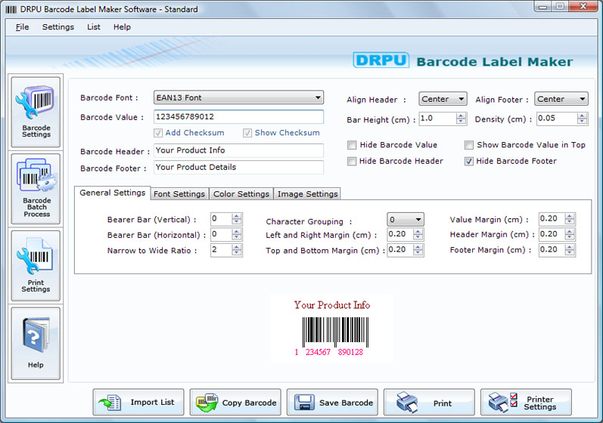The image size is (603, 423).
Task: Switch to Font Settings tab
Action: pos(179,194)
